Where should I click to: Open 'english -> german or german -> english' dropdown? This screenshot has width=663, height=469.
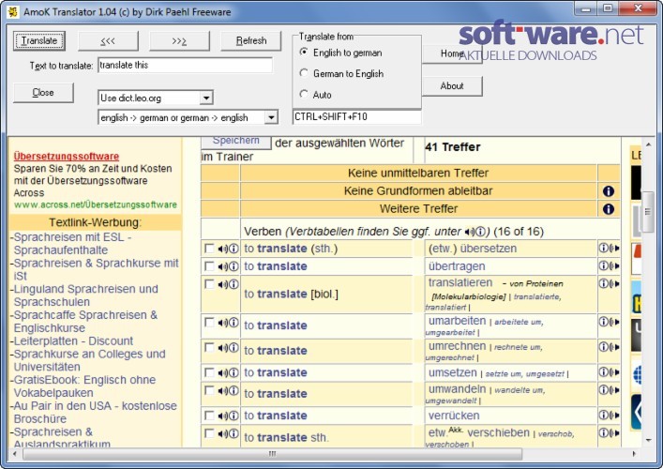271,117
